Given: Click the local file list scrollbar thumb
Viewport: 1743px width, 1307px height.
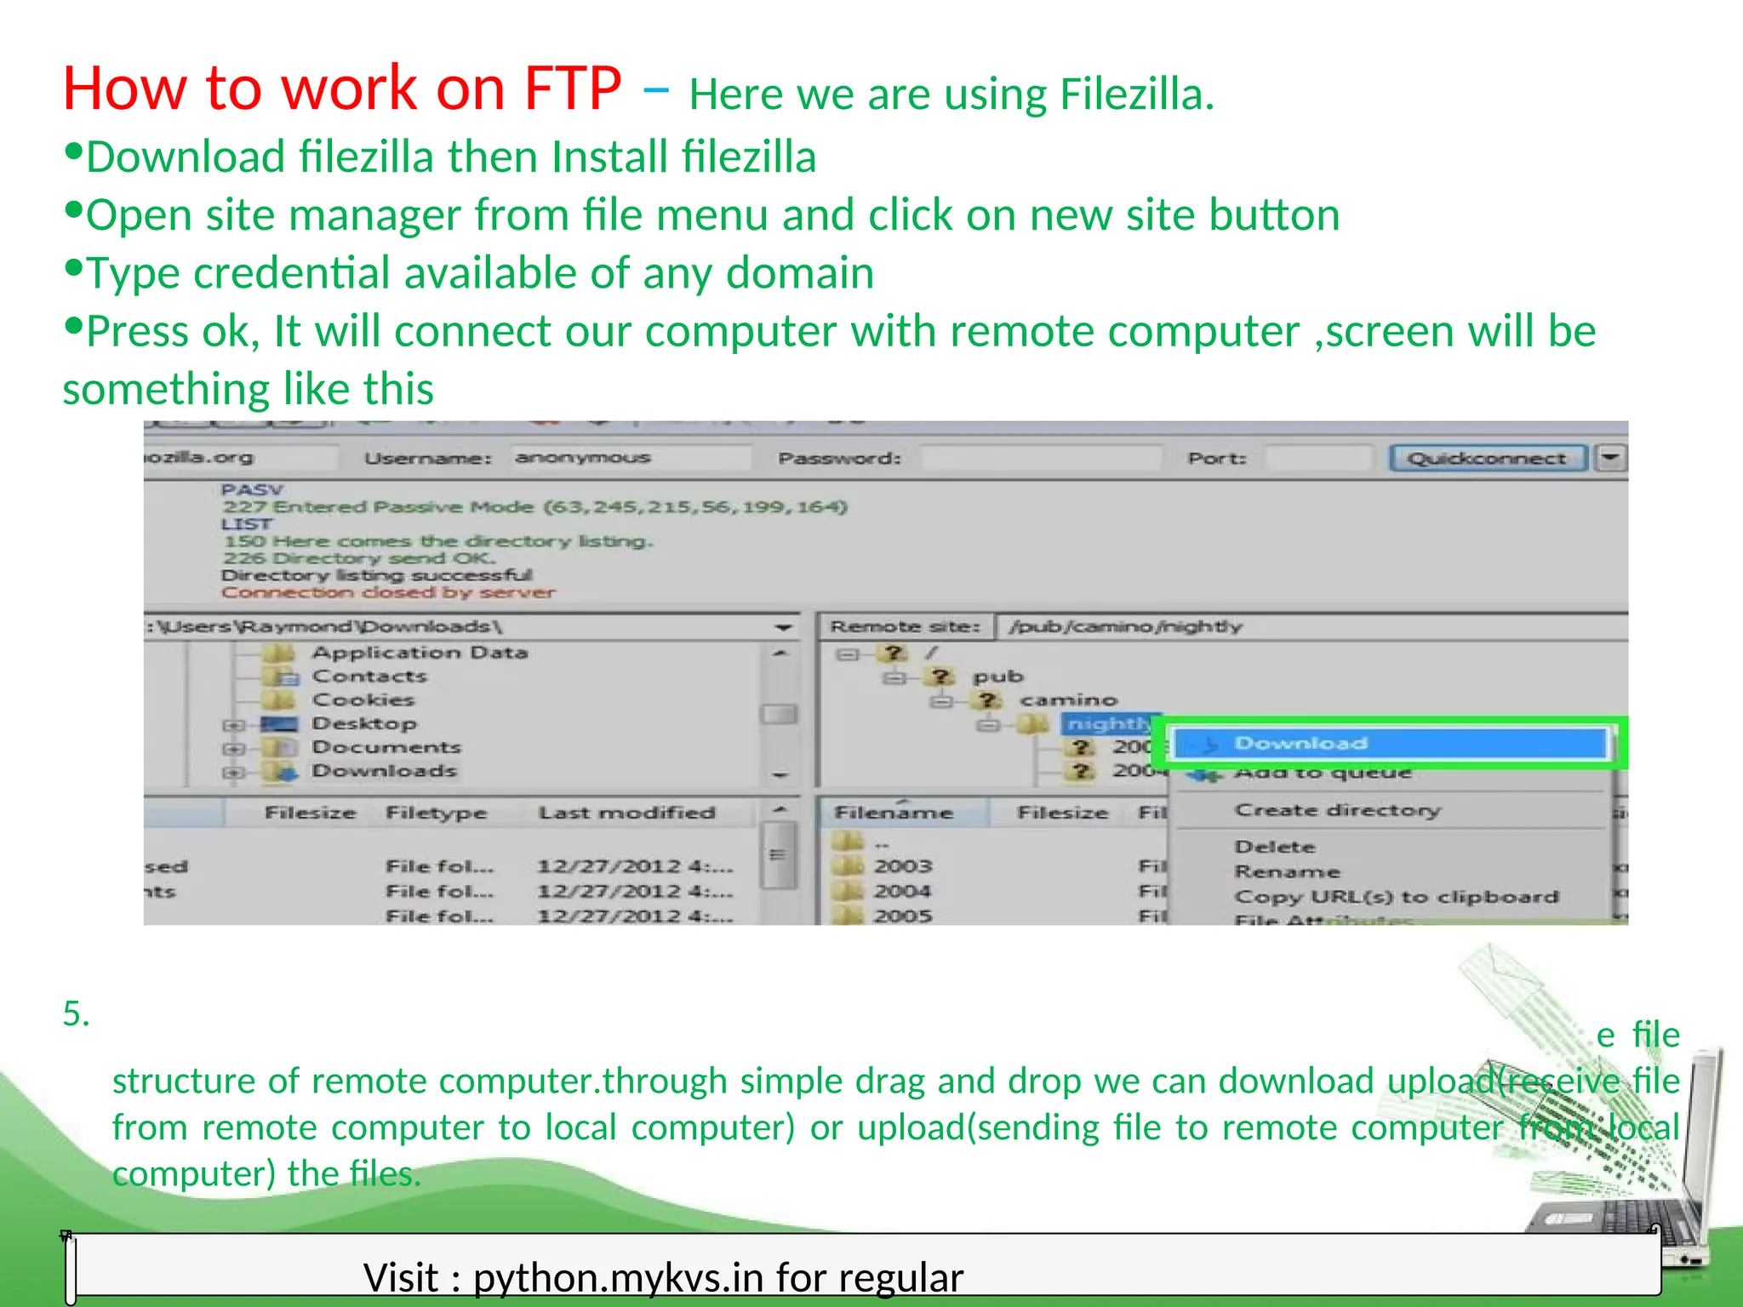Looking at the screenshot, I should coord(778,854).
